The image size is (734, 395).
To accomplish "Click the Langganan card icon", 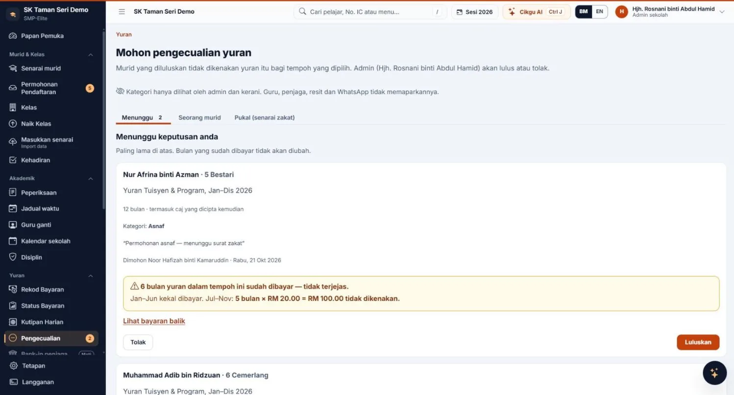I will (x=14, y=382).
